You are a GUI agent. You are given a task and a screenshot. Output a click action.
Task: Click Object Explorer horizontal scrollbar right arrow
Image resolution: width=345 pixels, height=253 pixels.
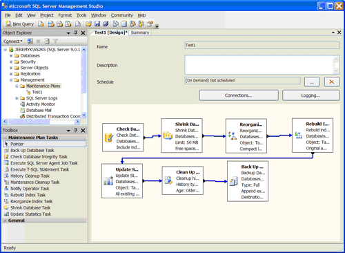tap(77, 121)
